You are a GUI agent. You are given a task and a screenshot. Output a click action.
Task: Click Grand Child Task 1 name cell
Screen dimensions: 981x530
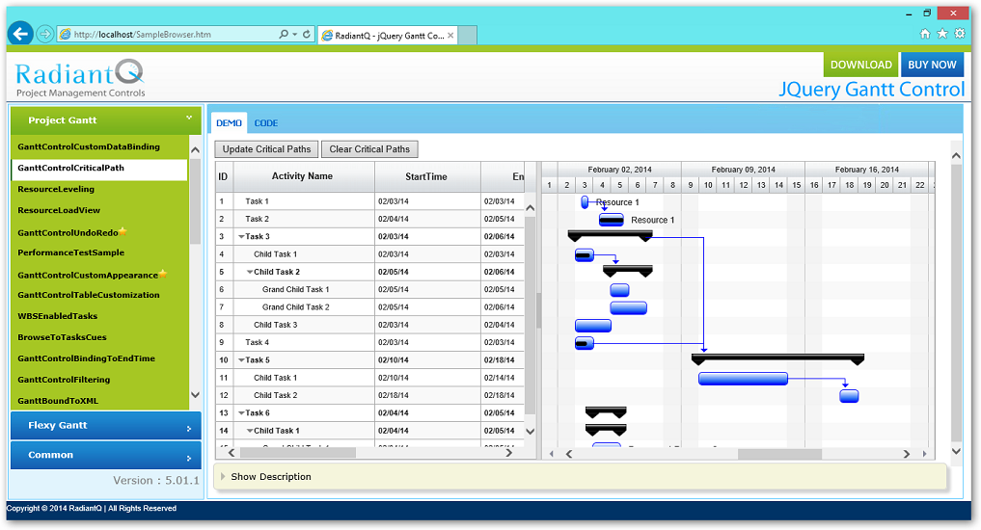pos(303,289)
